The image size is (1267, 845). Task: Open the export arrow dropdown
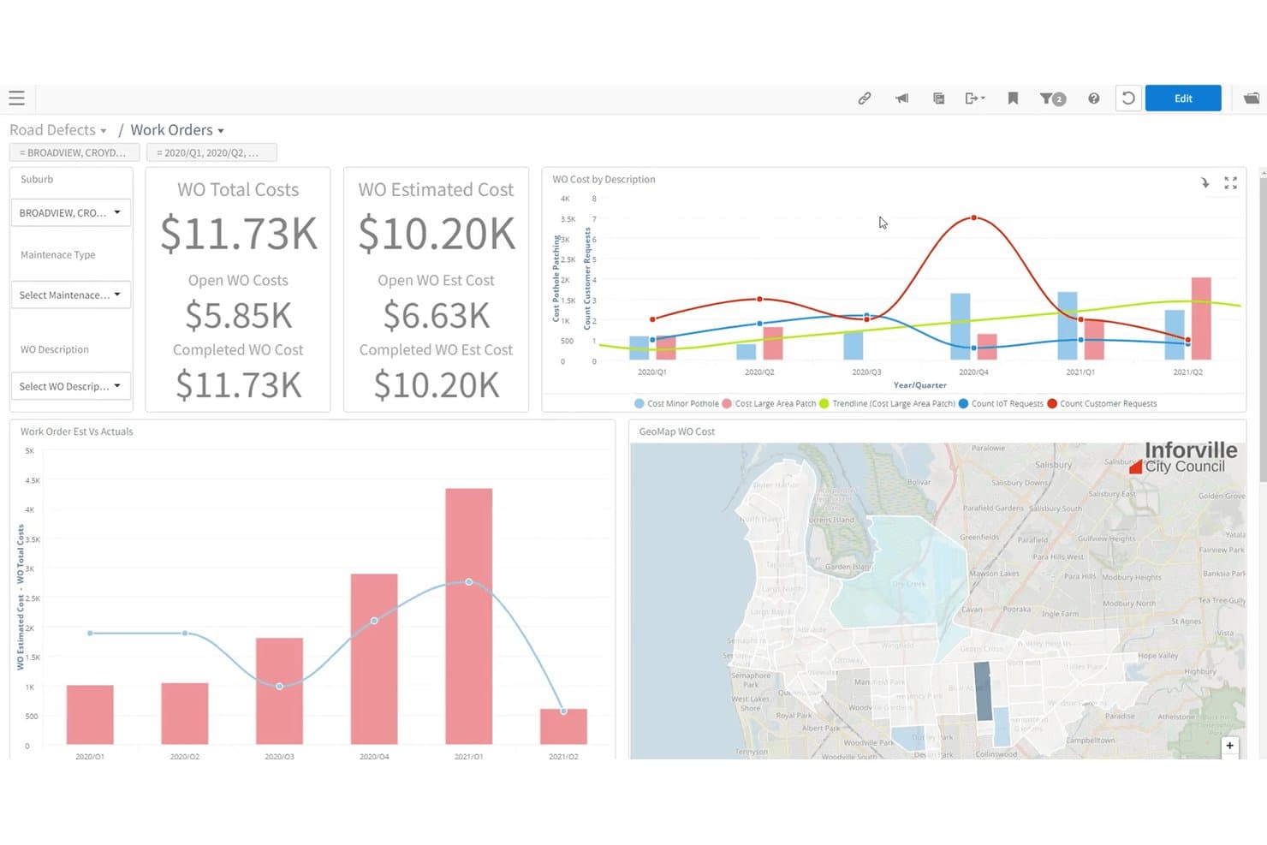(x=975, y=98)
